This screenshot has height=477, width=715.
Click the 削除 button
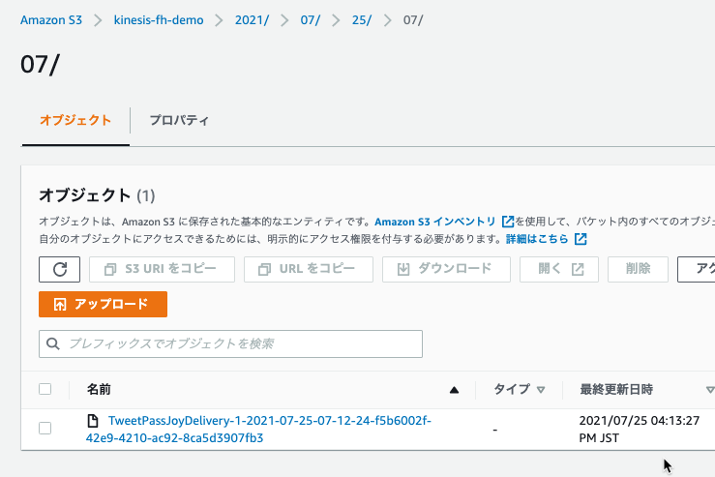pyautogui.click(x=638, y=269)
